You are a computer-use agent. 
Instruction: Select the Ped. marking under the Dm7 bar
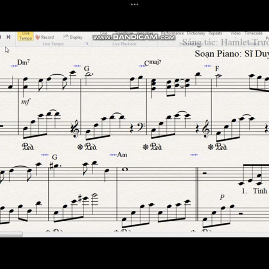(28, 147)
